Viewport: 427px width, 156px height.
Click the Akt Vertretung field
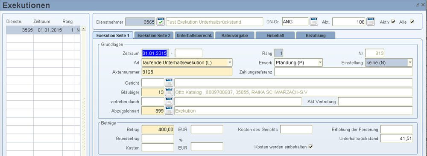click(x=375, y=102)
